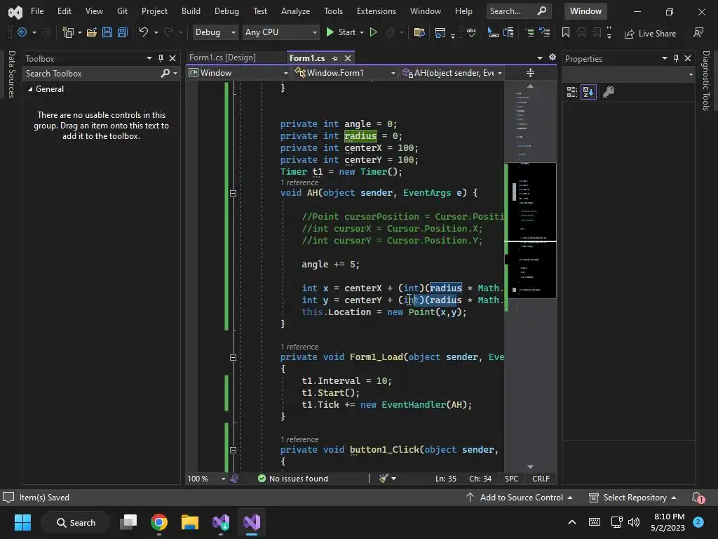
Task: Collapse the button1_Click method code block
Action: point(233,450)
